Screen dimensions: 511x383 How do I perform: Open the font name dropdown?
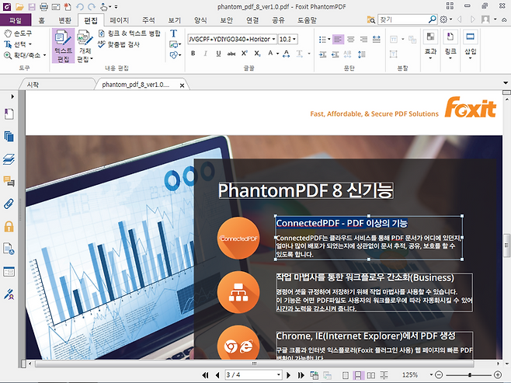click(x=273, y=39)
